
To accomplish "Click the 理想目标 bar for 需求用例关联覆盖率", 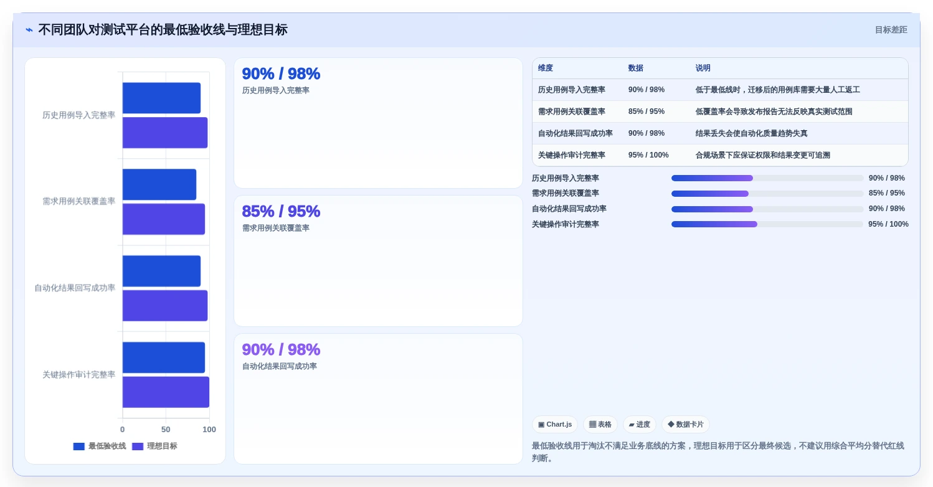I will pyautogui.click(x=164, y=219).
